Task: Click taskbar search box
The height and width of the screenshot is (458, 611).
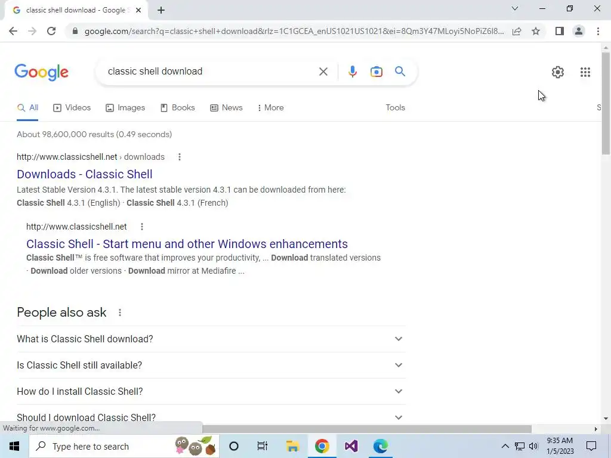Action: coord(124,446)
